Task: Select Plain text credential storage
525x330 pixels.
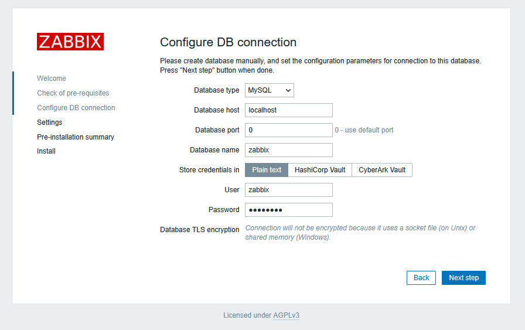Action: (x=267, y=170)
